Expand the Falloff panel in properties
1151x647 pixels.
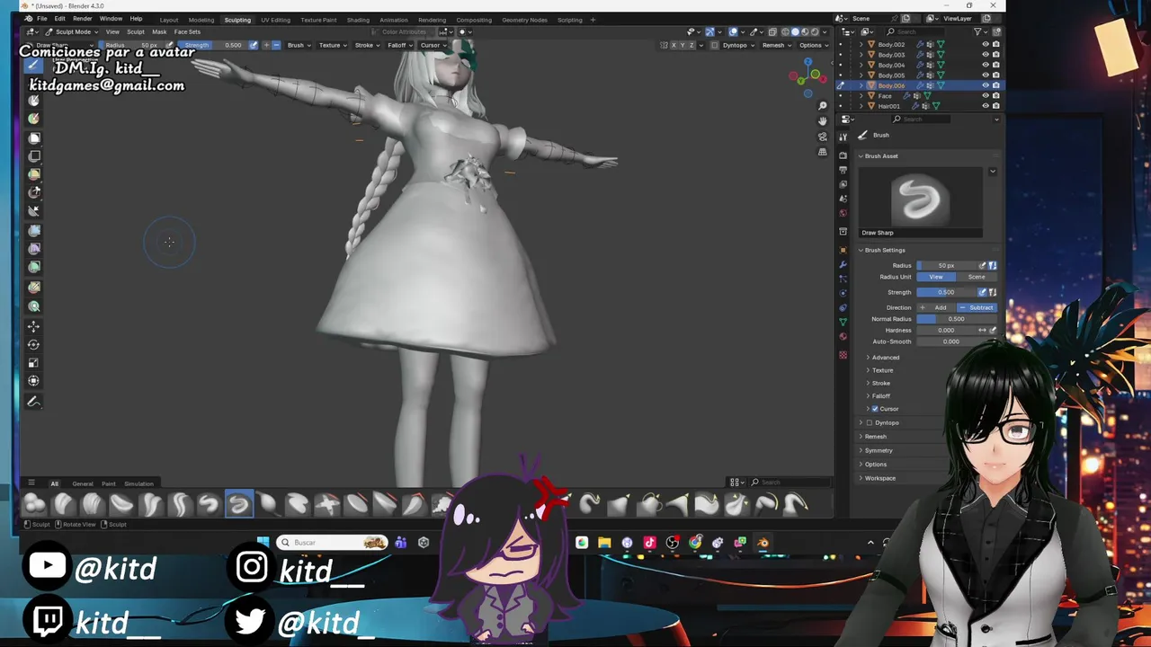pos(880,395)
